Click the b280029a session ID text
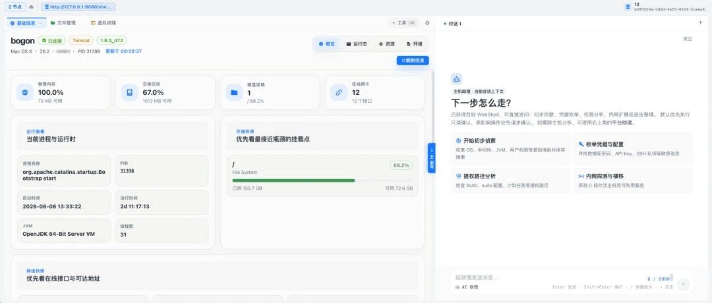712x303 pixels. pos(670,9)
